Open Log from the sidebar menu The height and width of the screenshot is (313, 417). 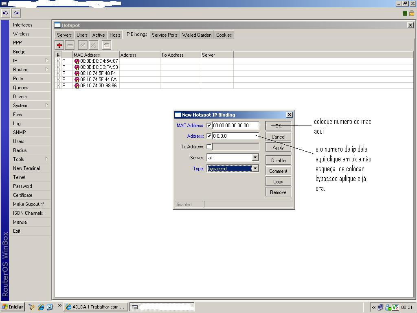coord(30,123)
